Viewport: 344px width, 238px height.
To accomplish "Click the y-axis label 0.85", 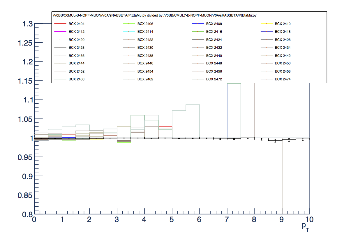I will (25, 195).
